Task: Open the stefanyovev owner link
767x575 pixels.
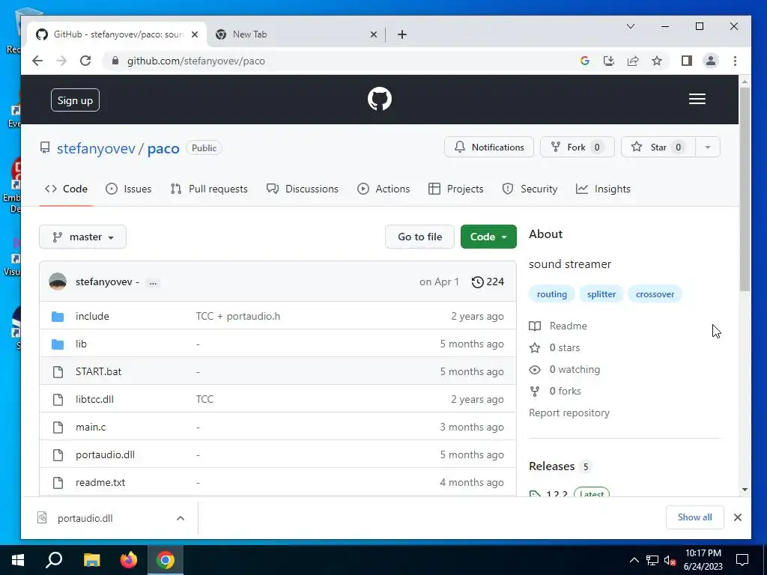Action: [x=96, y=149]
